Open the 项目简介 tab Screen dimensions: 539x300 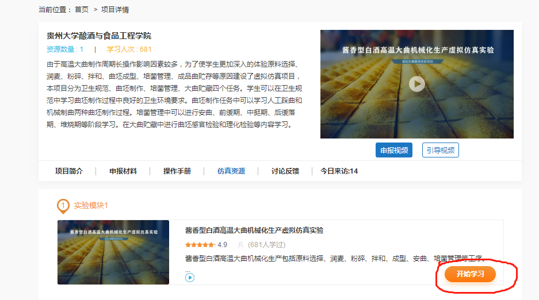coord(68,171)
